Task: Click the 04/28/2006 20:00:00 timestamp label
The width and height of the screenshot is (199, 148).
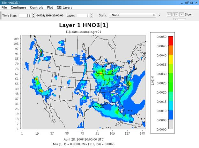Action: click(50, 16)
